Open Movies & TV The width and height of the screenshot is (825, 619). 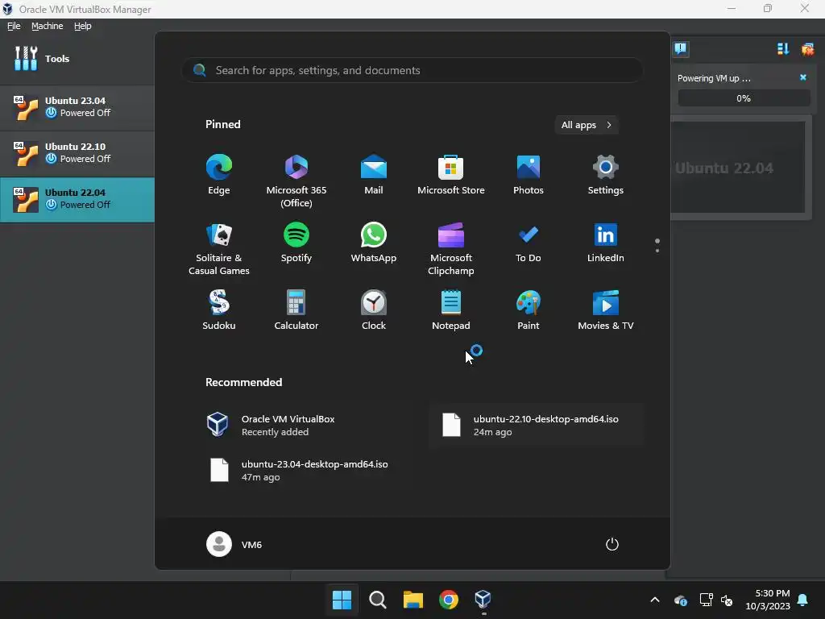[x=606, y=310]
